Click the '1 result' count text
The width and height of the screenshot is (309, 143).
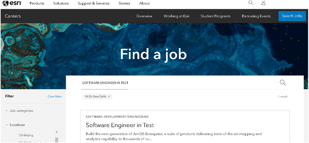click(x=282, y=97)
